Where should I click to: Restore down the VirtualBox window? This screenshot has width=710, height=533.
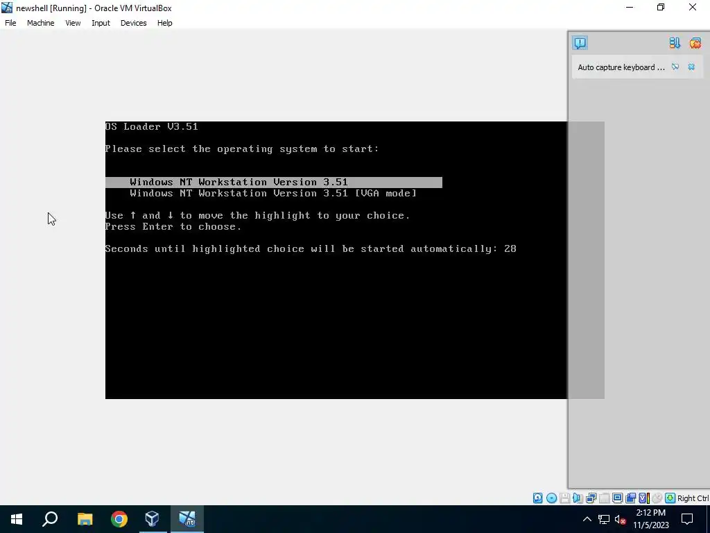tap(661, 7)
